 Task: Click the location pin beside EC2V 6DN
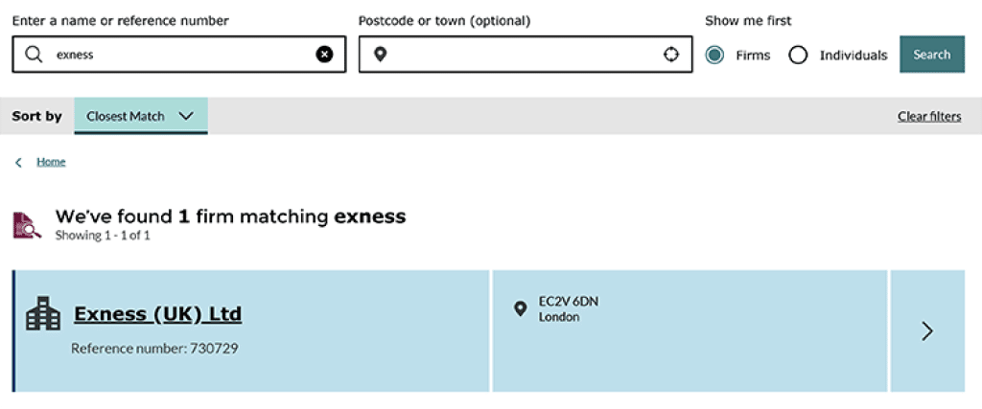point(520,308)
